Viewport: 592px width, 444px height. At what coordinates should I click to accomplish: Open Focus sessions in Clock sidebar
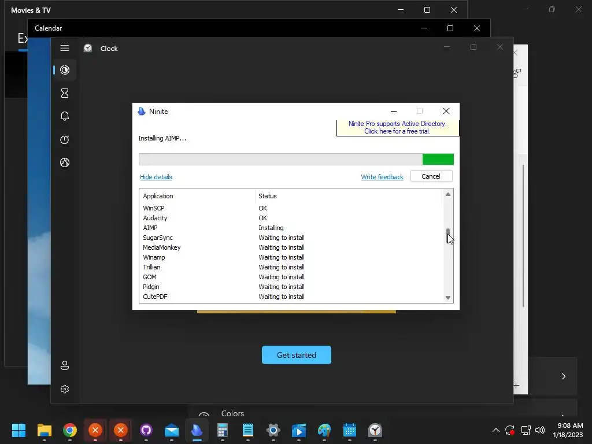(x=65, y=70)
